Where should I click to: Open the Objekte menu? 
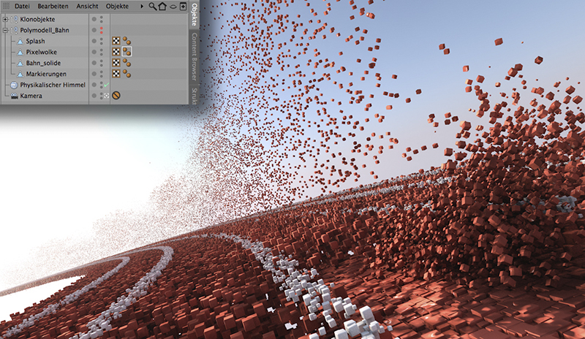(117, 6)
